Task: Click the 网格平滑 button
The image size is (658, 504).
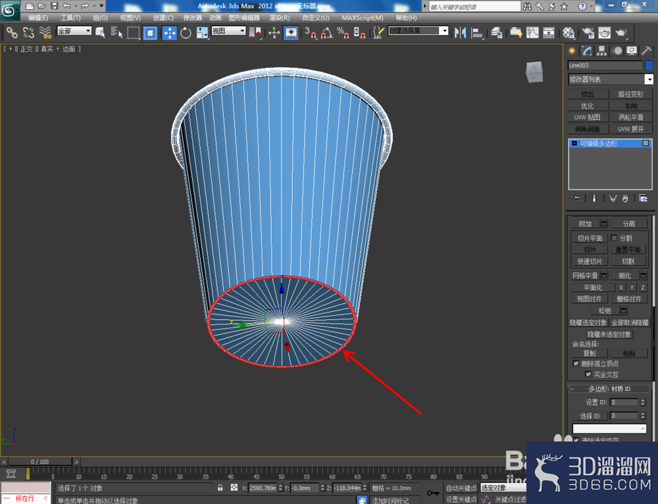Action: point(586,276)
